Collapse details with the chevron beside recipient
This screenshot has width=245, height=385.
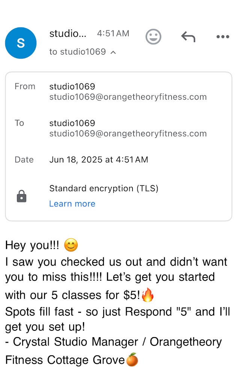113,52
